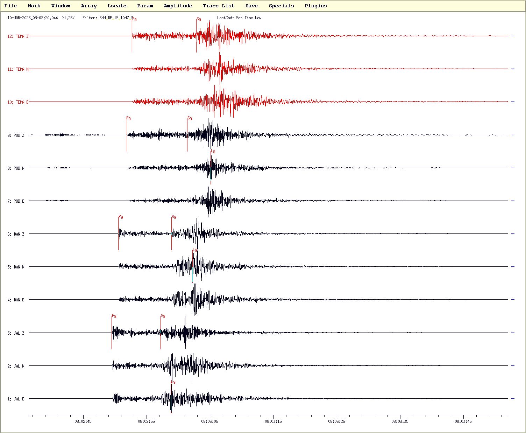Click the trace label 7: POD E
Viewport: 526px width, 433px height.
click(x=16, y=201)
